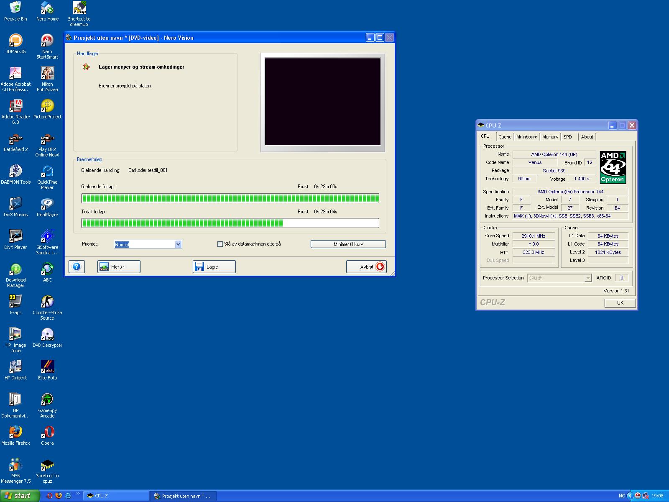The height and width of the screenshot is (502, 669).
Task: Select the ABC desktop icon
Action: 47,272
